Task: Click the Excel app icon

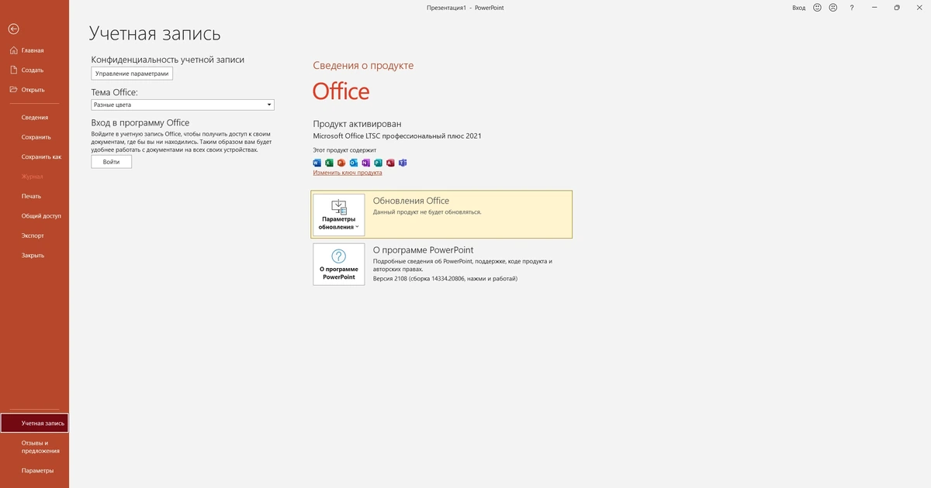Action: [x=329, y=163]
